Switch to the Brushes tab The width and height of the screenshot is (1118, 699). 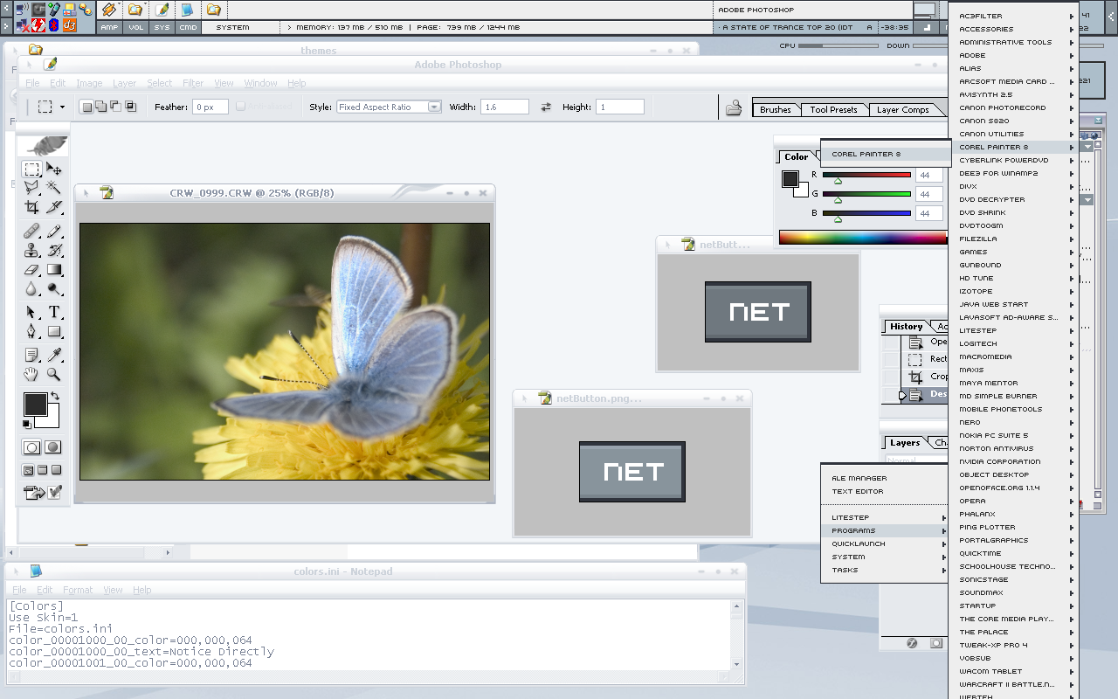coord(775,109)
